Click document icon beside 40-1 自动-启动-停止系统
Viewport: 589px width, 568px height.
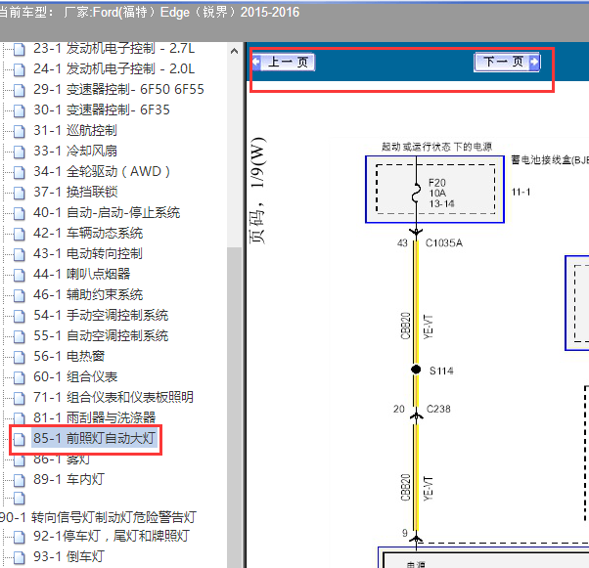(x=20, y=213)
